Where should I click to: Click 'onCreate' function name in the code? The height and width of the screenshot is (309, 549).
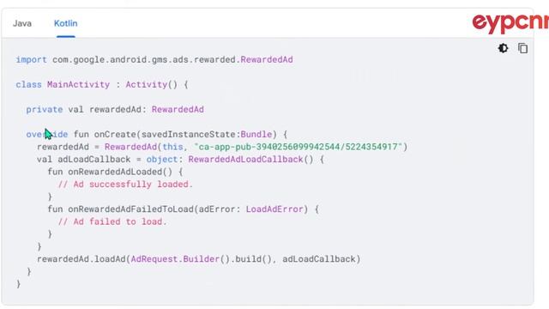tap(115, 134)
